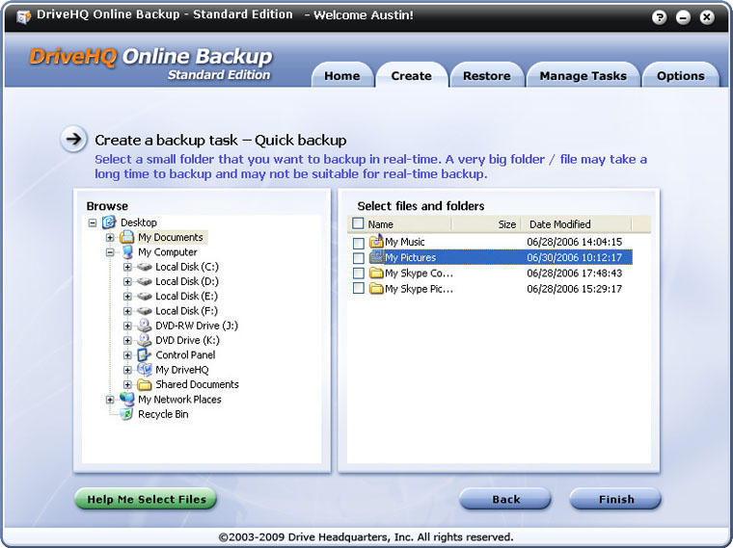Click the Desktop icon in Browse tree

click(109, 222)
